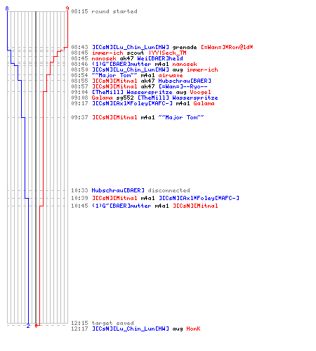
Task: Click Galama attacker name at 09:08
Action: (102, 98)
